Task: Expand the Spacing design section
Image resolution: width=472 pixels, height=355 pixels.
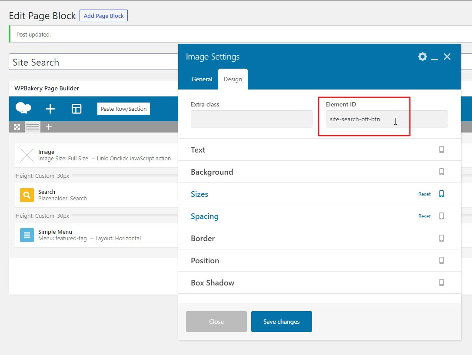Action: [x=319, y=216]
